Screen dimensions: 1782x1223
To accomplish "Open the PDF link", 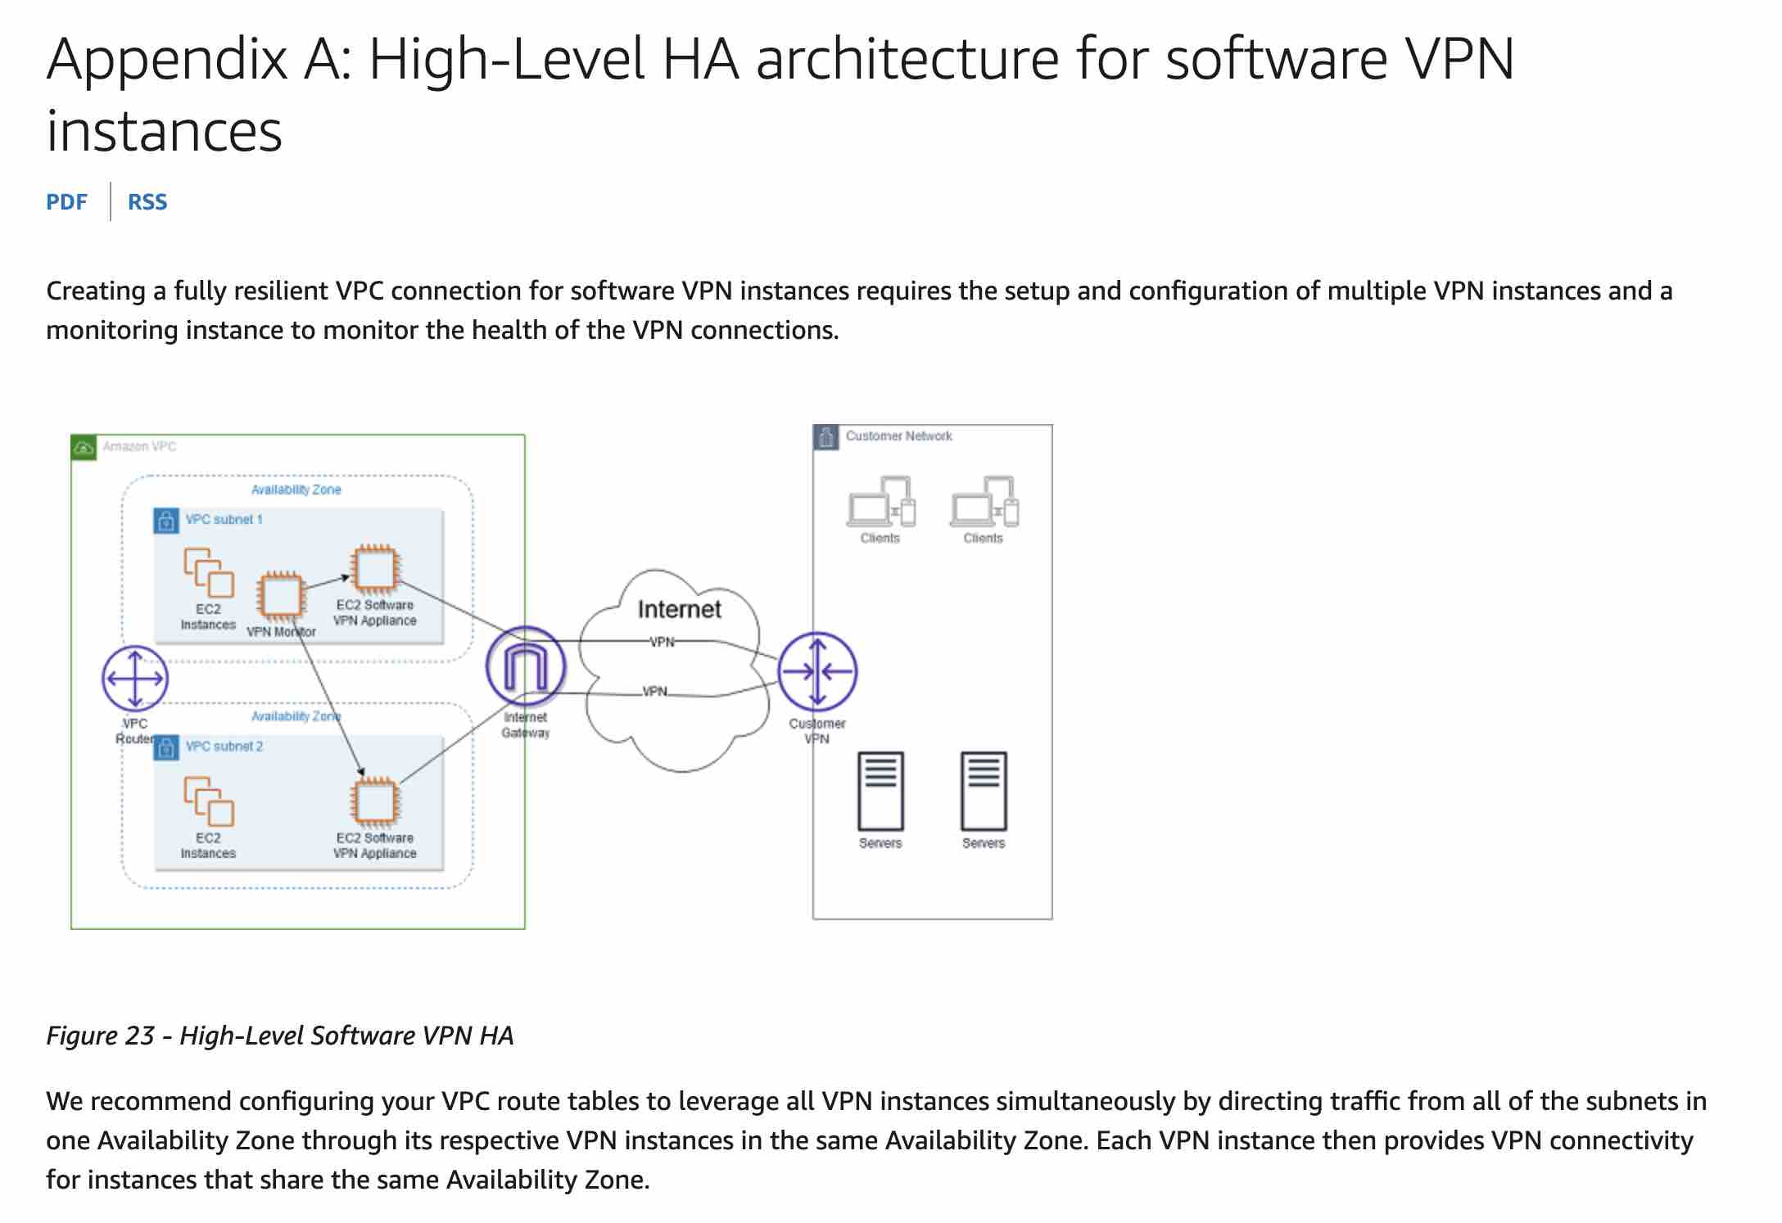I will [x=66, y=202].
